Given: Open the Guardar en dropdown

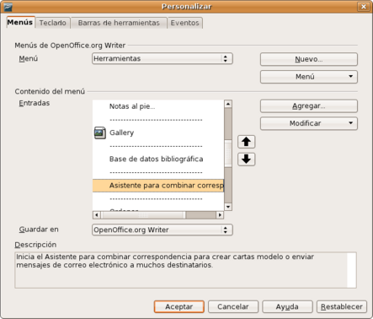Looking at the screenshot, I should (x=163, y=230).
